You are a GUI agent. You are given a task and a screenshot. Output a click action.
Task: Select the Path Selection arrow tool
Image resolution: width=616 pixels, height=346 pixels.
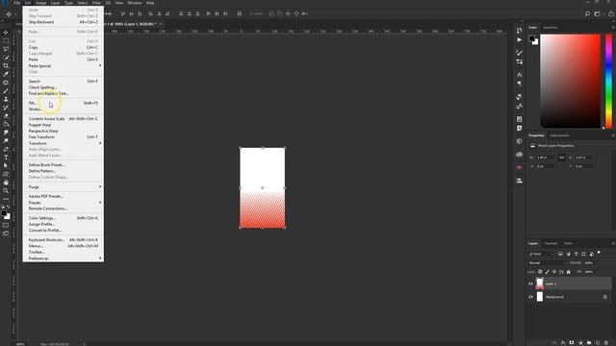point(6,165)
